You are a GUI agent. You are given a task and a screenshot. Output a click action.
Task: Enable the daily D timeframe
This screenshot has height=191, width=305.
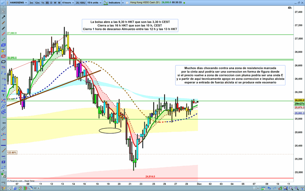tap(51, 2)
